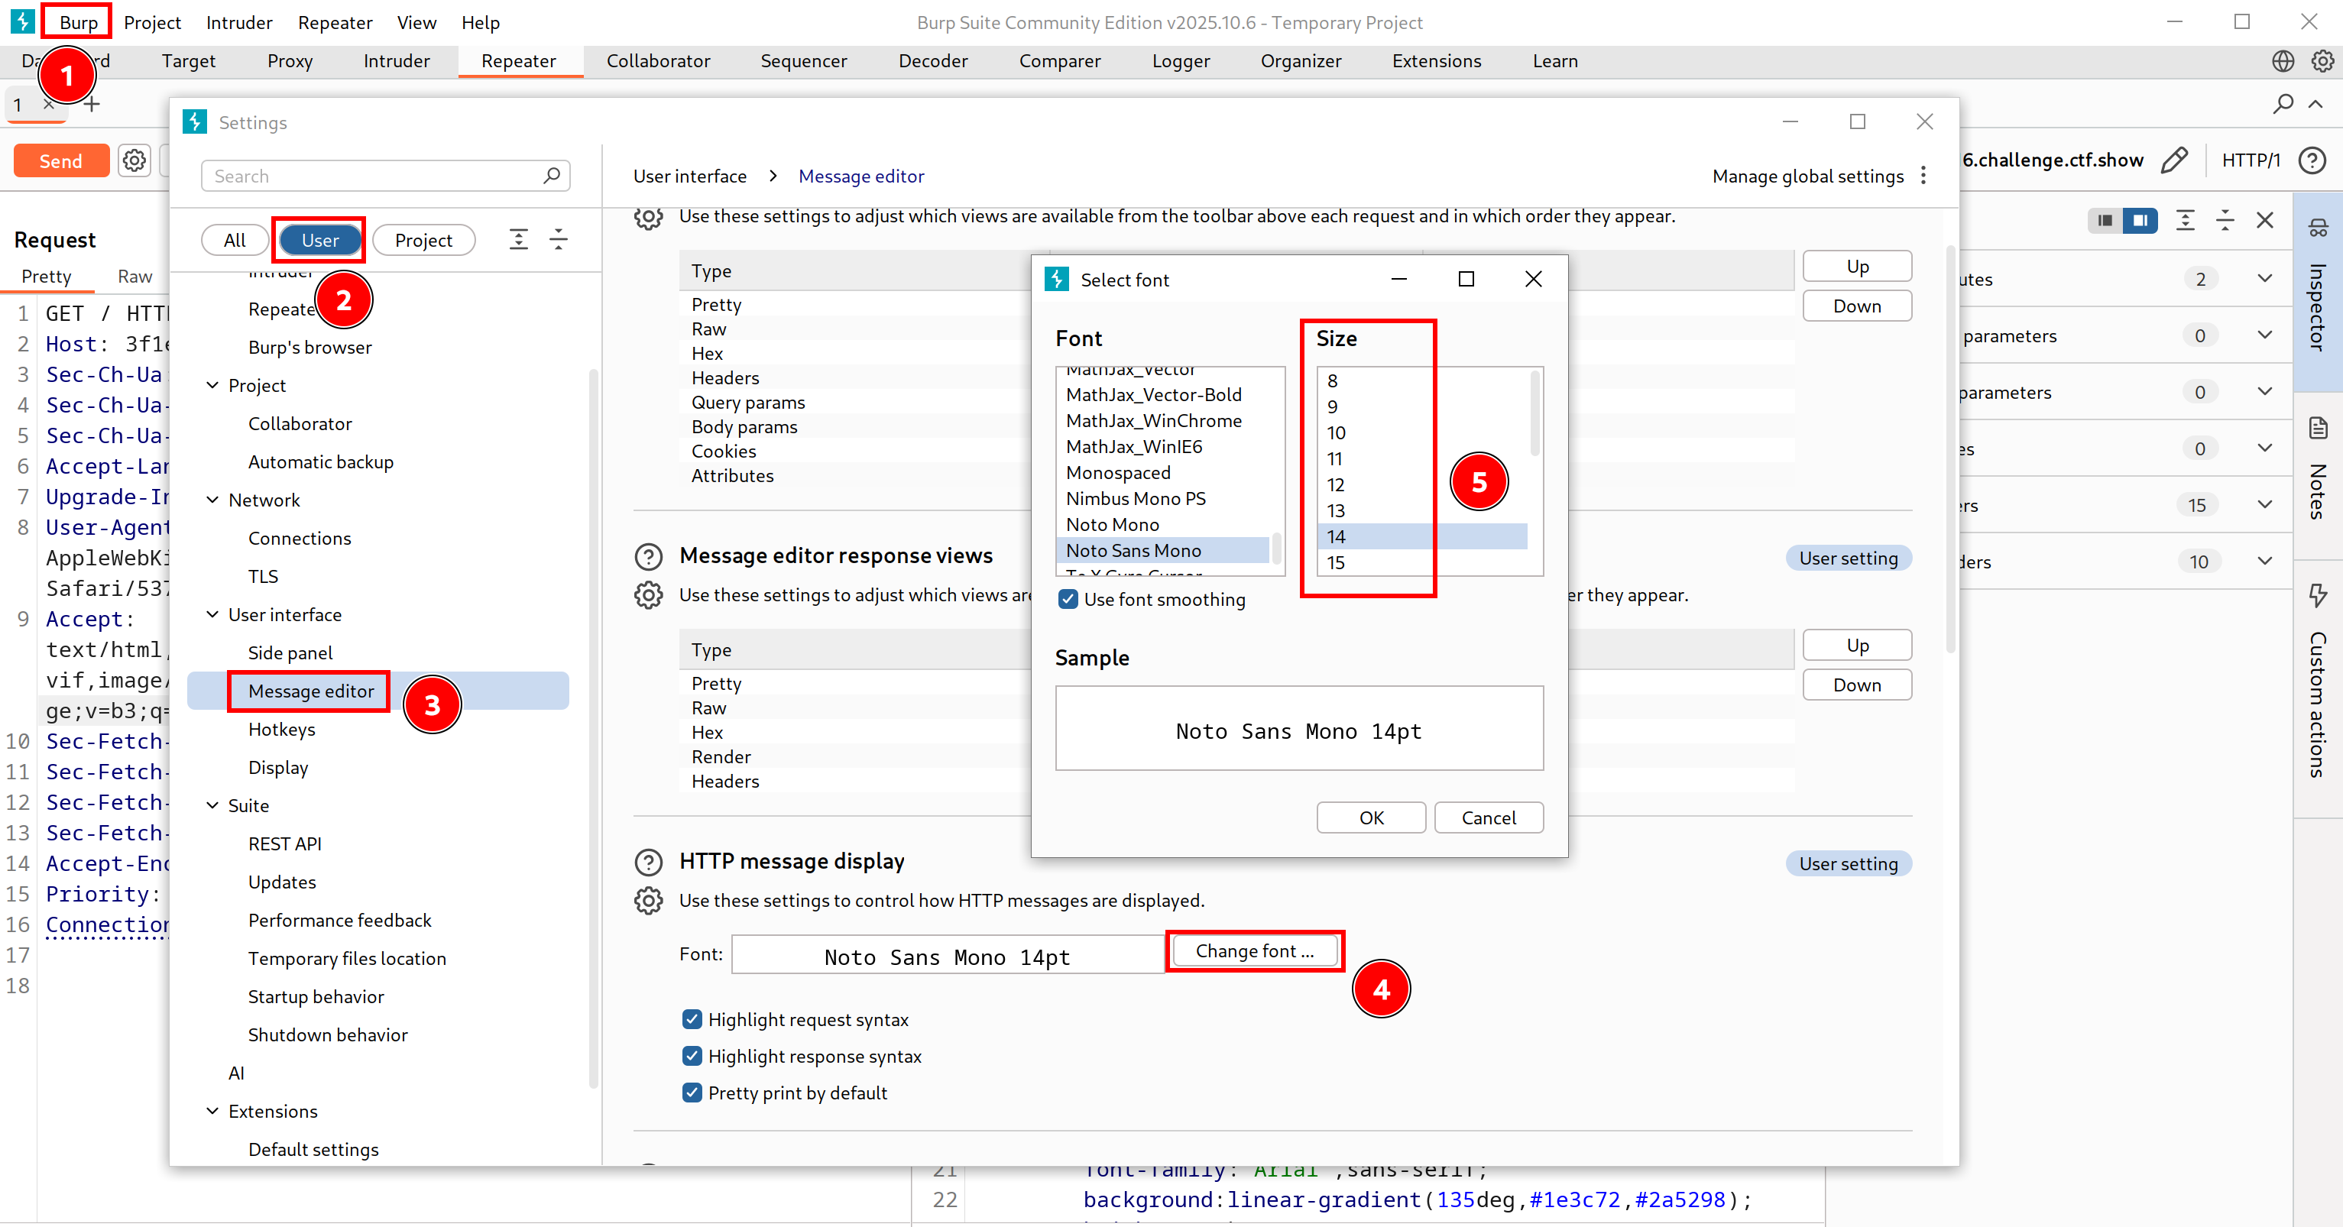Viewport: 2343px width, 1227px height.
Task: Expand the Inspector row showing count 15
Action: 2265,505
